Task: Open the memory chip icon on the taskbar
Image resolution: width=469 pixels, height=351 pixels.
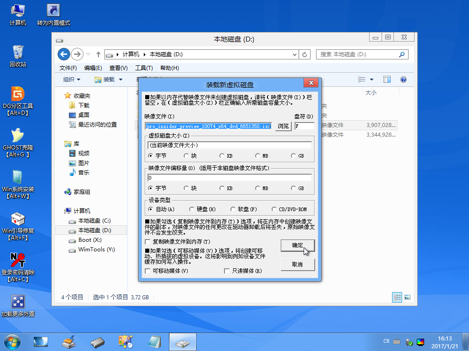Action: click(x=98, y=342)
